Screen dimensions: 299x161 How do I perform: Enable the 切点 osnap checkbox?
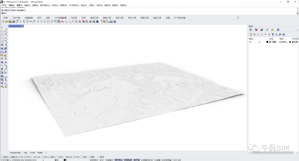[x=57, y=157]
